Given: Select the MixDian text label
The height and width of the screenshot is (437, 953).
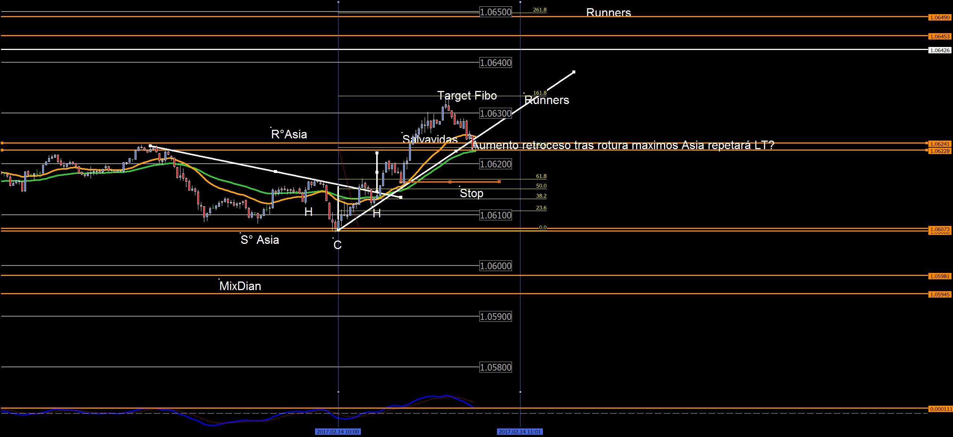Looking at the screenshot, I should click(240, 286).
